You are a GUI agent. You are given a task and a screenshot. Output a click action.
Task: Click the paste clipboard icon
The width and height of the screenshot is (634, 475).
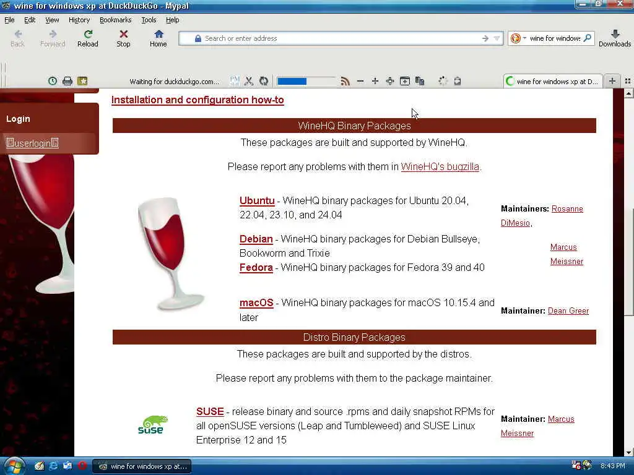pos(458,81)
